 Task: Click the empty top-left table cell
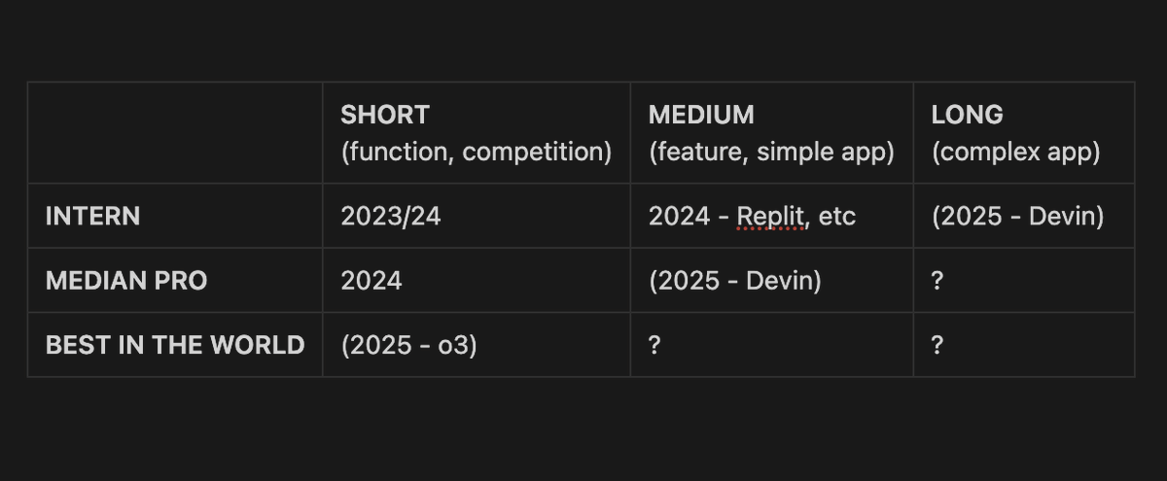pyautogui.click(x=175, y=133)
